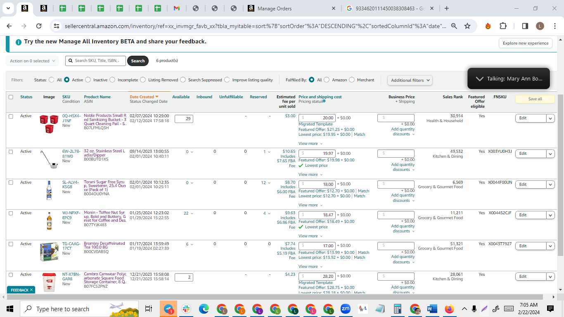
Task: Click Match beside Lowest price $19.95
Action: click(359, 135)
